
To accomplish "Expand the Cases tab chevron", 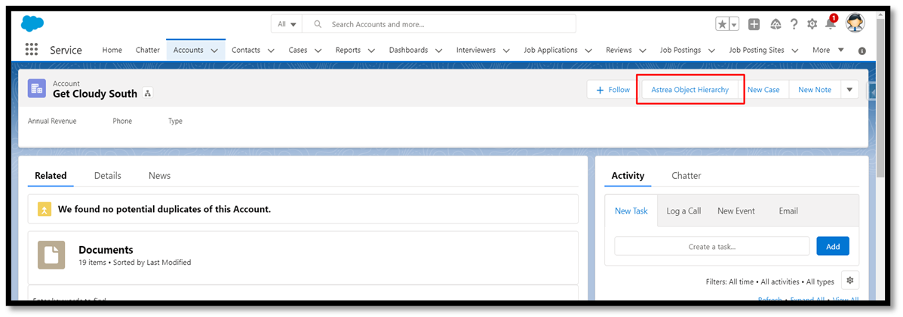I will click(318, 51).
